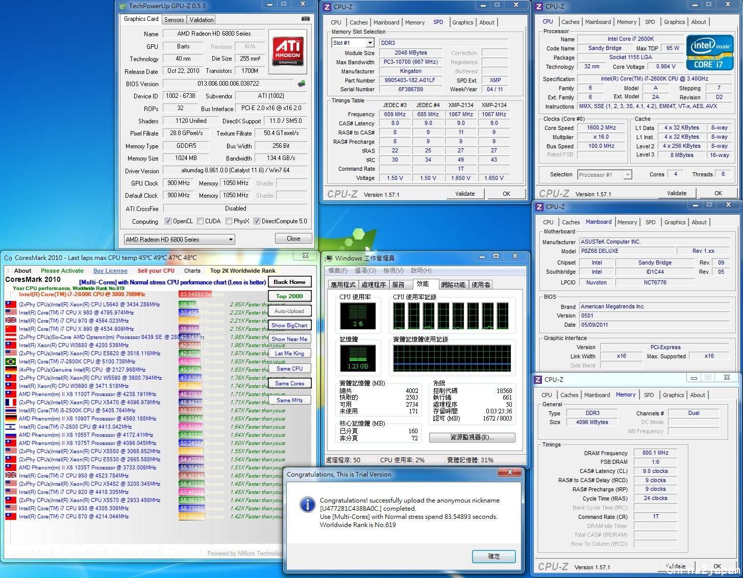This screenshot has width=743, height=578.
Task: Open the Graphics tab in the CPU-Z CPU window
Action: pos(674,22)
